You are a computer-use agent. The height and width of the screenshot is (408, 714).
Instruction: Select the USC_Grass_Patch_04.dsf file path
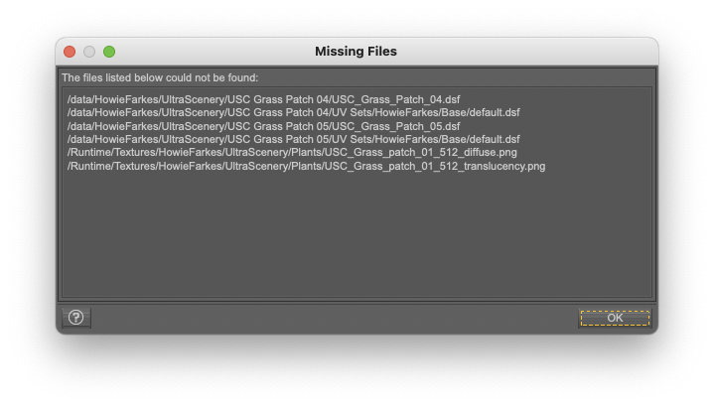click(263, 99)
